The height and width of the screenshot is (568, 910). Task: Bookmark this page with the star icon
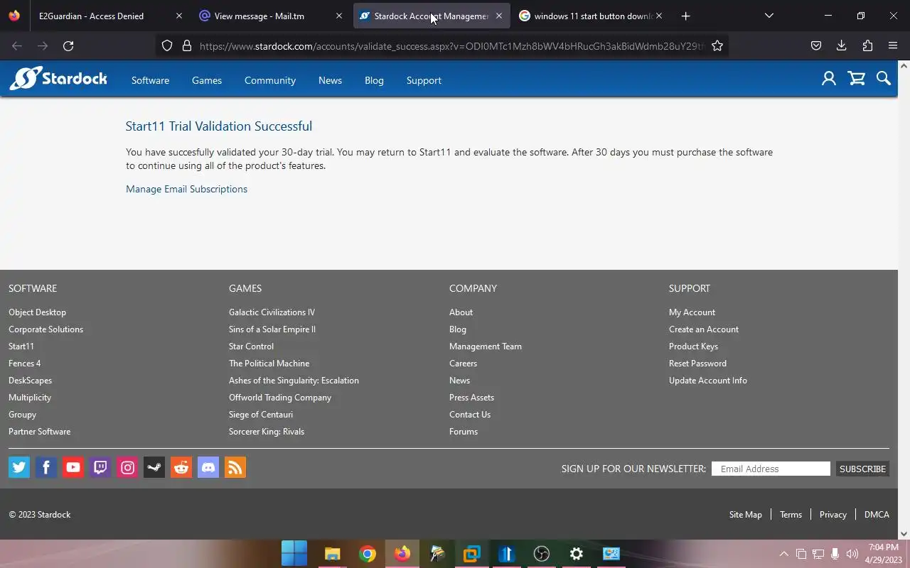point(717,45)
